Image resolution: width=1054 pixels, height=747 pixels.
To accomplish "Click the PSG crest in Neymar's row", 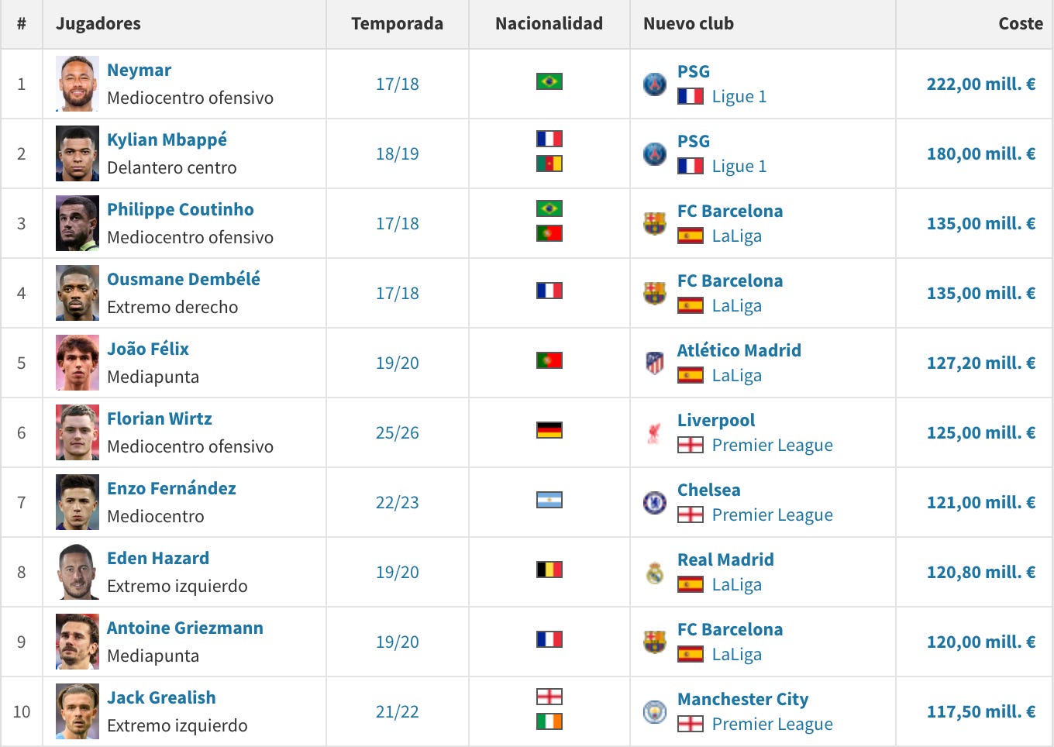I will pos(655,84).
